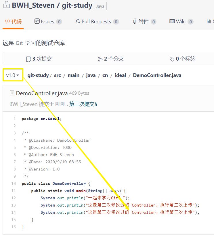214x238 pixels.
Task: View the 2 个分支 branches
Action: [x=111, y=59]
